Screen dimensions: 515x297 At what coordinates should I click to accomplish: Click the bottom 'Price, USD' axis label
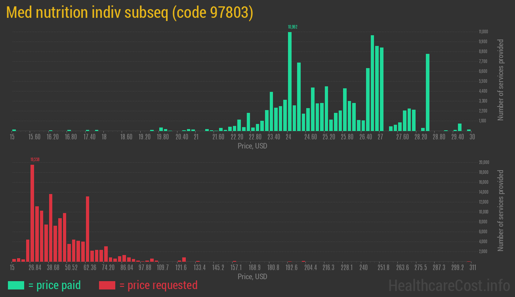(x=252, y=276)
